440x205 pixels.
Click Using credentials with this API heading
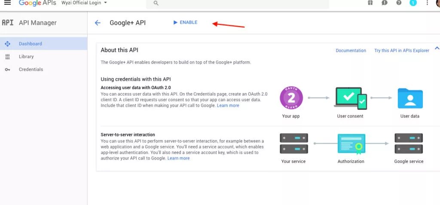(x=135, y=79)
